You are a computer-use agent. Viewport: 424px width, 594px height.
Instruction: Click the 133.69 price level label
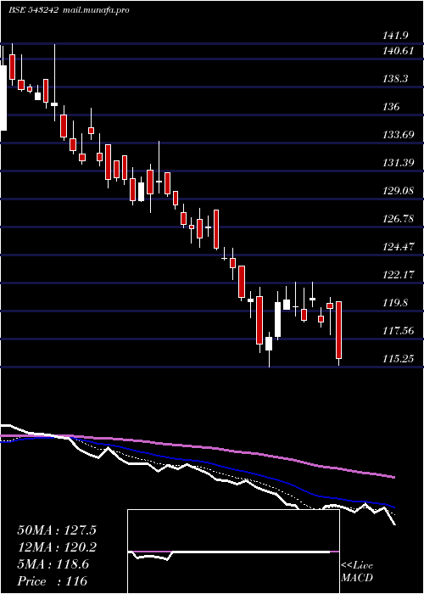[399, 135]
